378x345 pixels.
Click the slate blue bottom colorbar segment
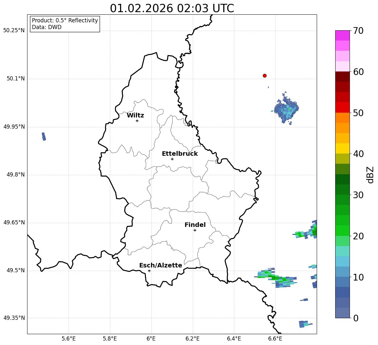[342, 313]
